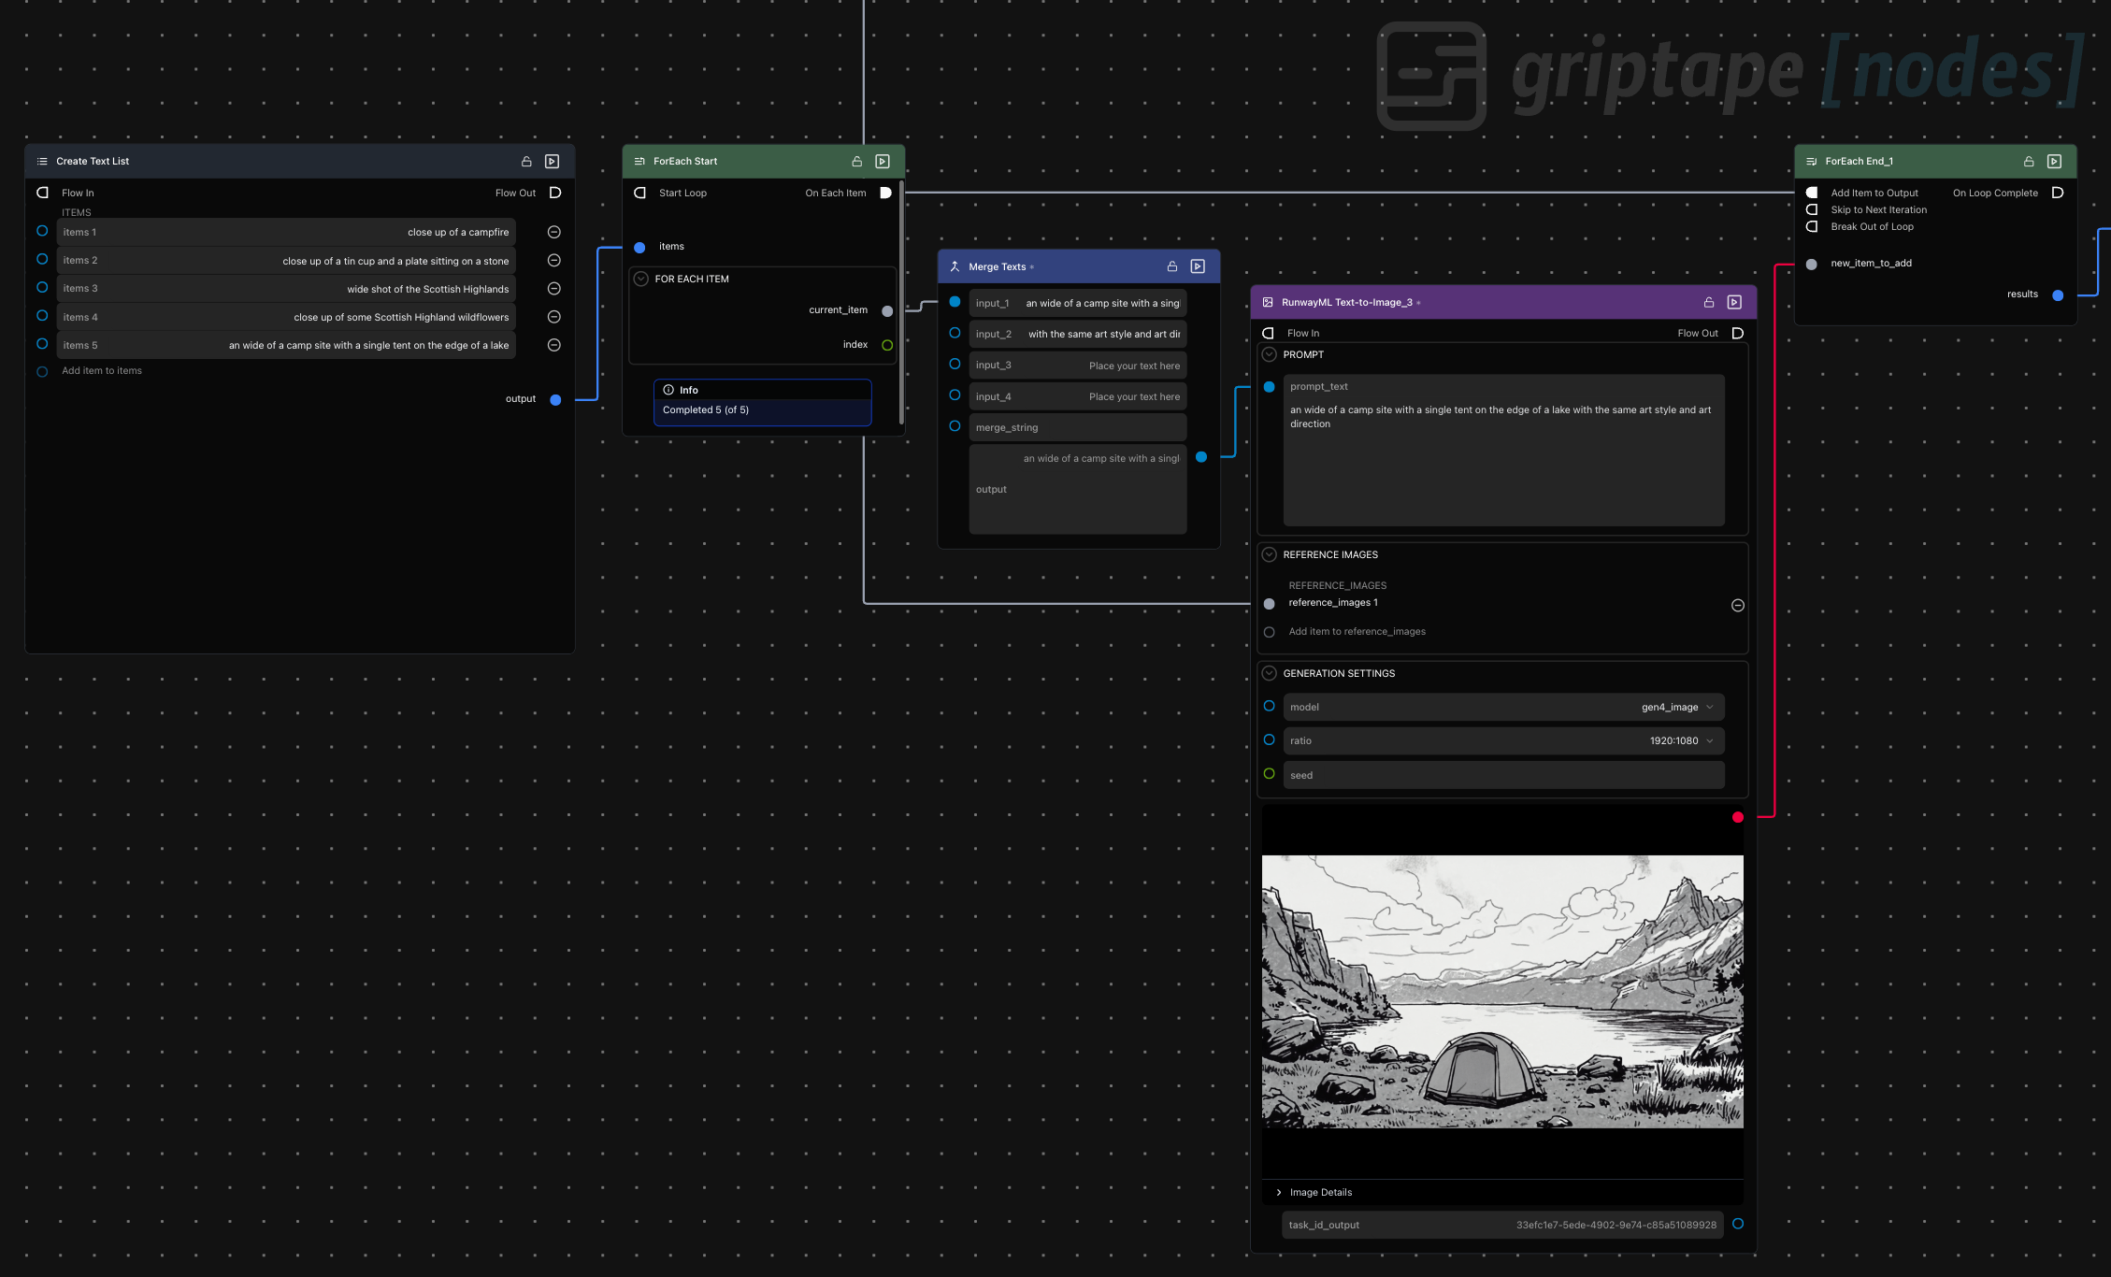Remove items 1 with its minus icon
The width and height of the screenshot is (2111, 1277).
tap(553, 232)
